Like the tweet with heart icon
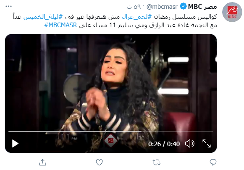The height and width of the screenshot is (170, 244). [x=99, y=162]
